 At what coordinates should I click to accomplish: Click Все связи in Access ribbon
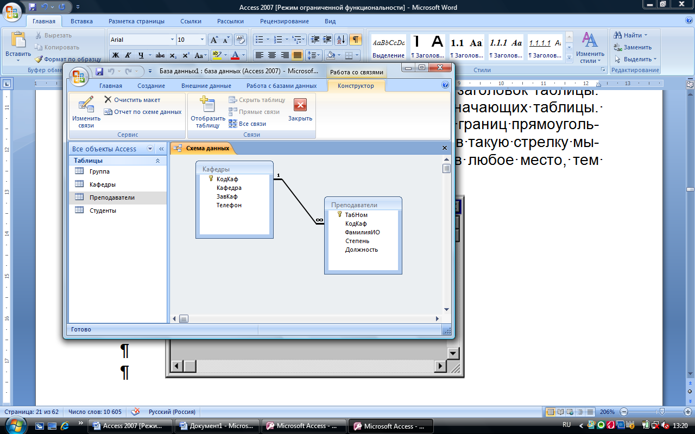point(247,124)
